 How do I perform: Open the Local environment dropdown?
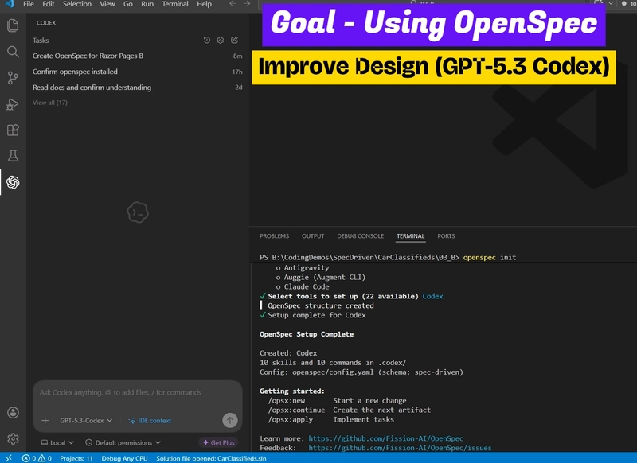[57, 443]
